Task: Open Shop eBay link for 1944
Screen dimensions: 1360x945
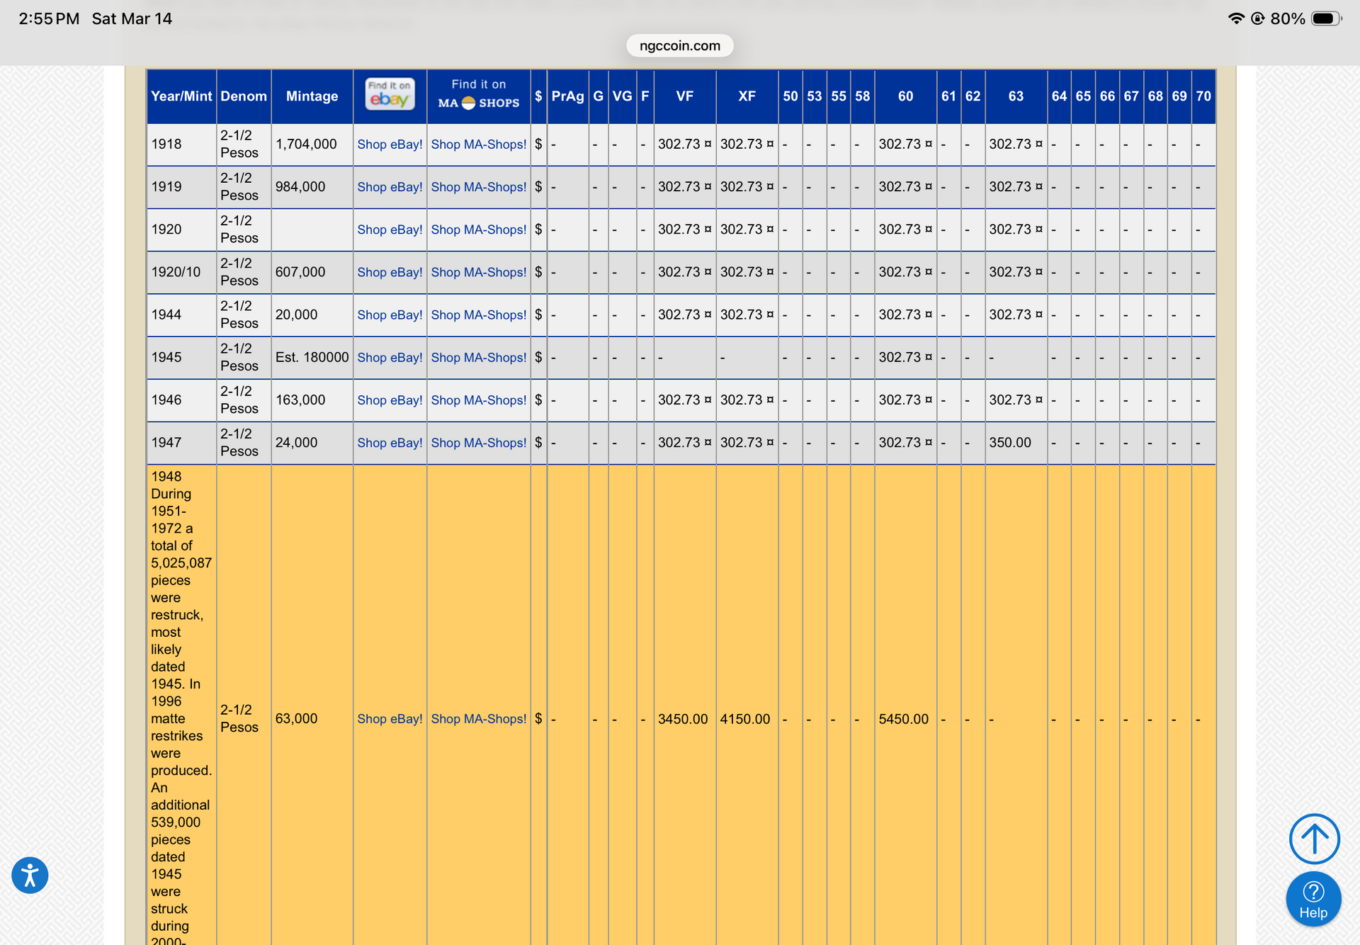Action: (390, 315)
